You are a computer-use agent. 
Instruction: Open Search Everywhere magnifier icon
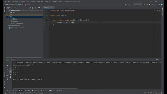point(156,5)
